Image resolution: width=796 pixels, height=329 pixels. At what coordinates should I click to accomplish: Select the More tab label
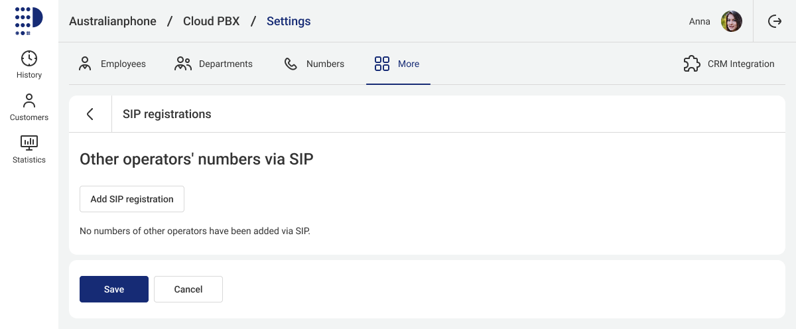coord(409,64)
